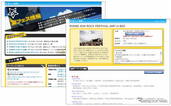Click the blue venue route search button
Image resolution: width=171 pixels, height=106 pixels.
[x=135, y=34]
